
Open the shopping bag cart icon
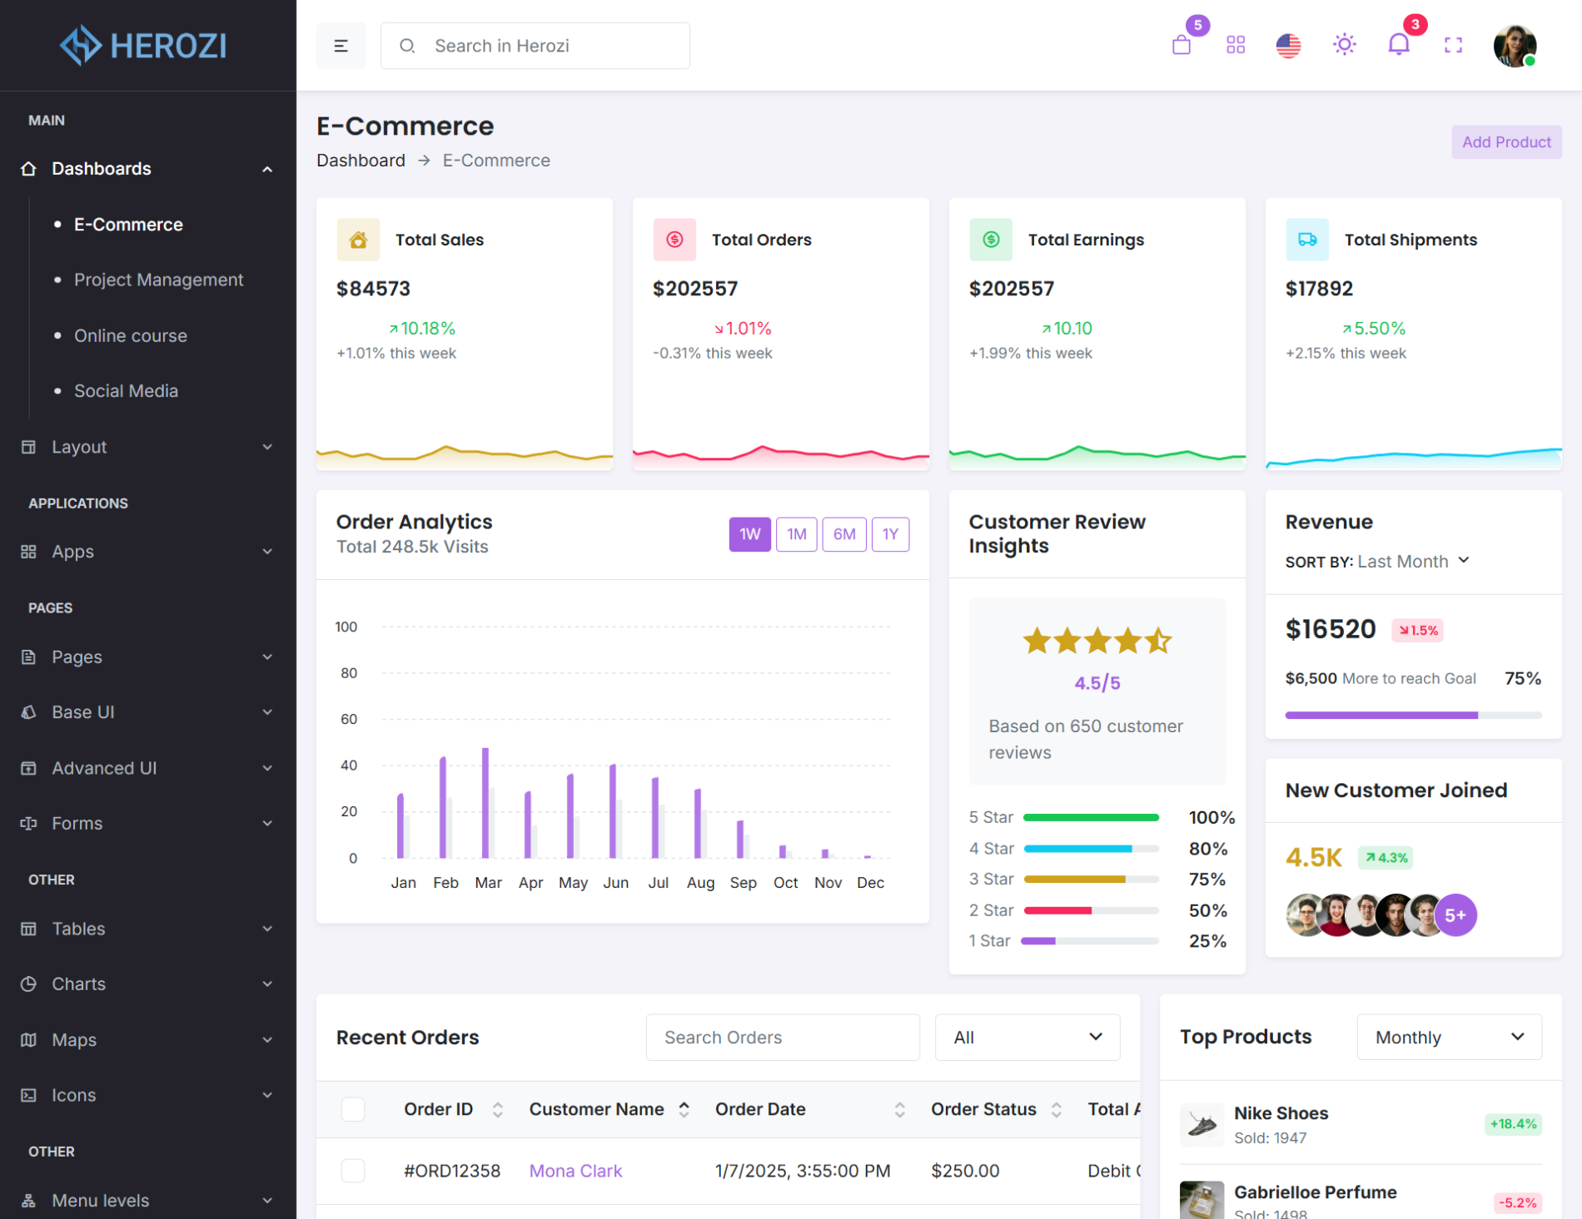pos(1181,45)
